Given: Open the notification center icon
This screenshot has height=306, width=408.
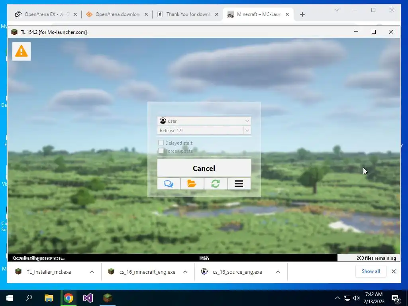Looking at the screenshot, I should [396, 299].
